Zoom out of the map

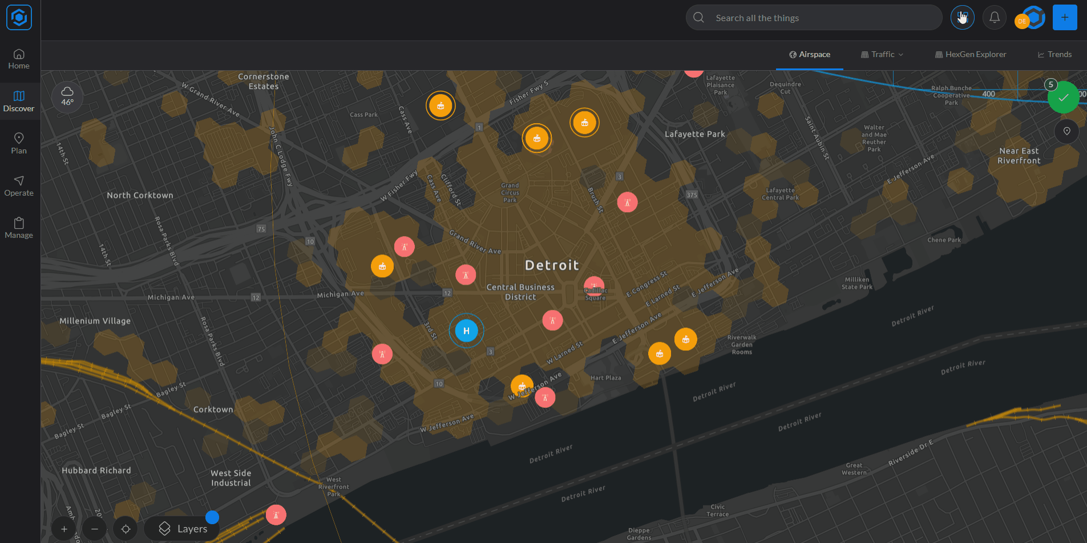[x=95, y=529]
